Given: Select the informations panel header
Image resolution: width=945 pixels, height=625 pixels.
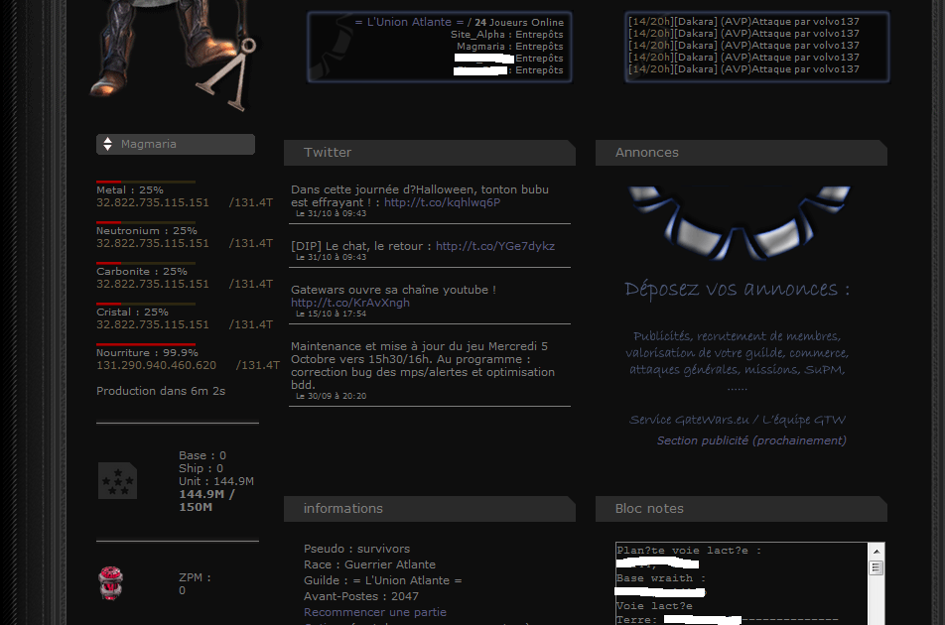Looking at the screenshot, I should (x=428, y=509).
